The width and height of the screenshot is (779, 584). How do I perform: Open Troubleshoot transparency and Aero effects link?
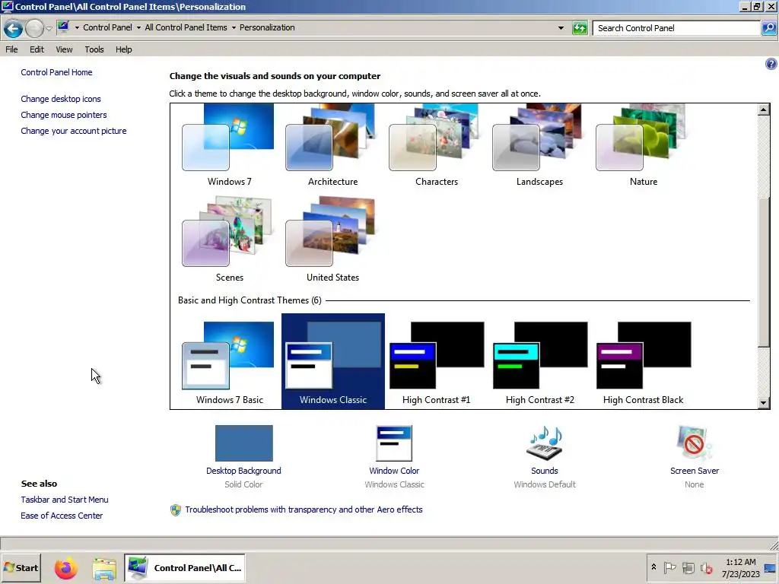click(304, 509)
